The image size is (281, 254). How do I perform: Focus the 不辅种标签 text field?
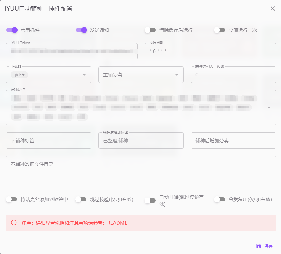pos(48,141)
